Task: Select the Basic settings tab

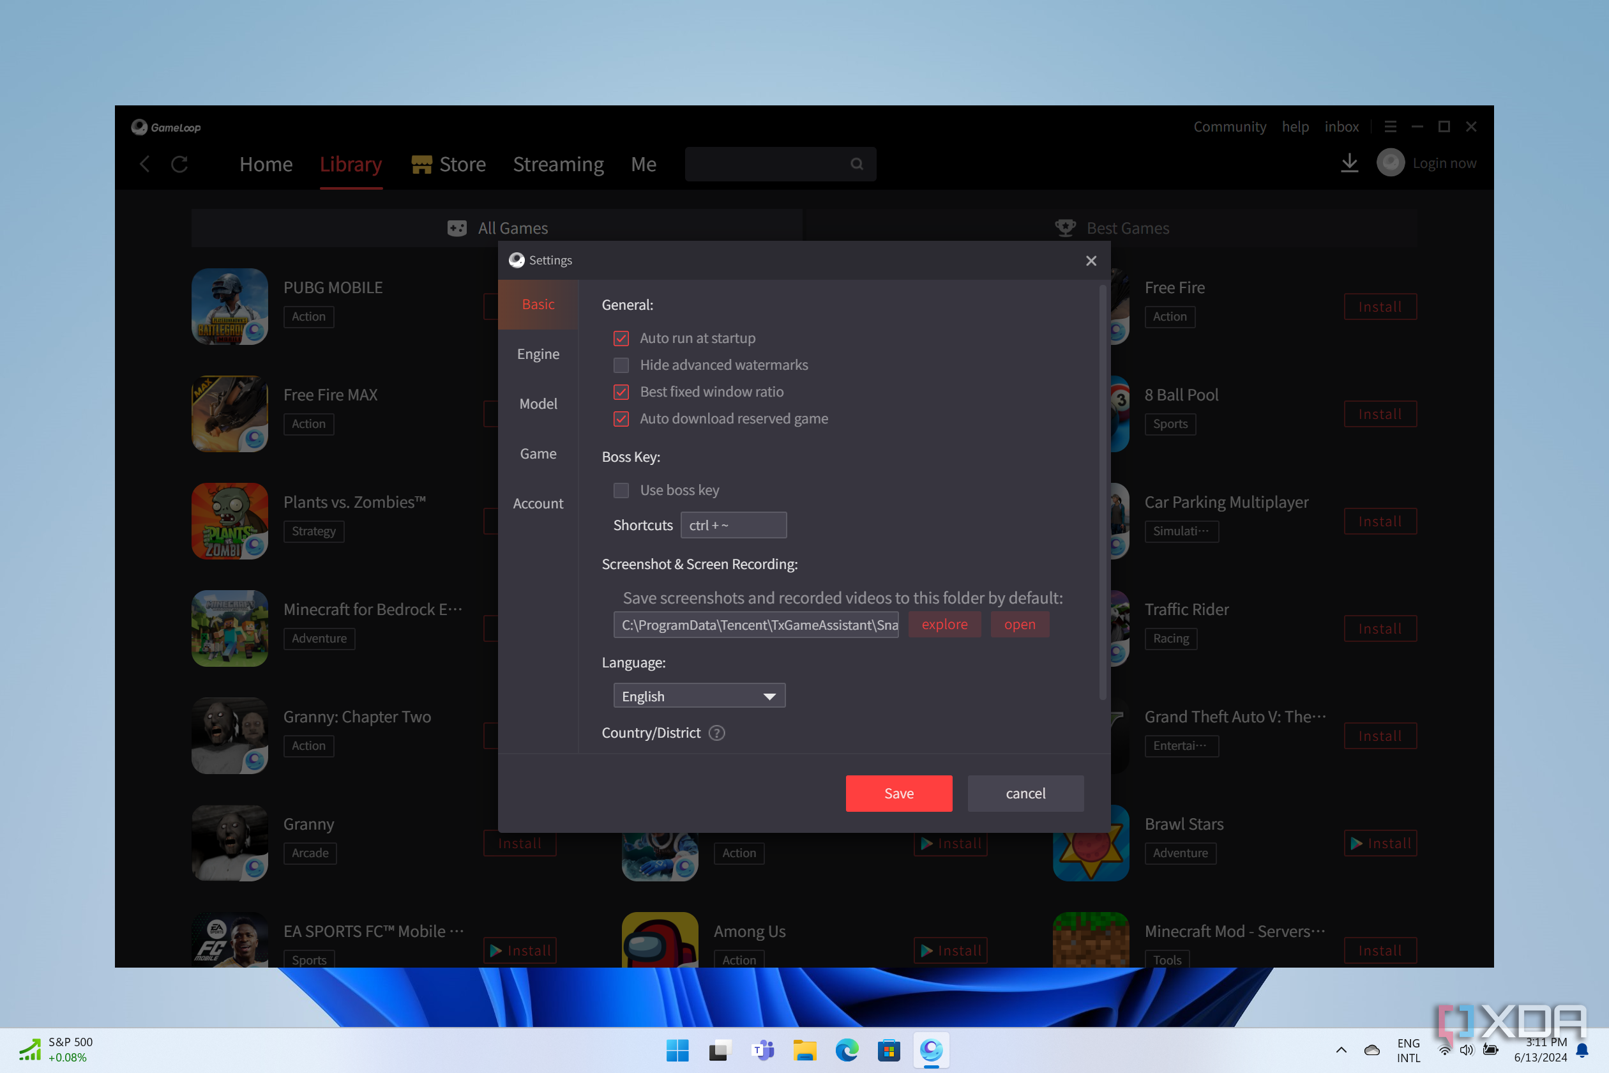Action: click(x=538, y=305)
